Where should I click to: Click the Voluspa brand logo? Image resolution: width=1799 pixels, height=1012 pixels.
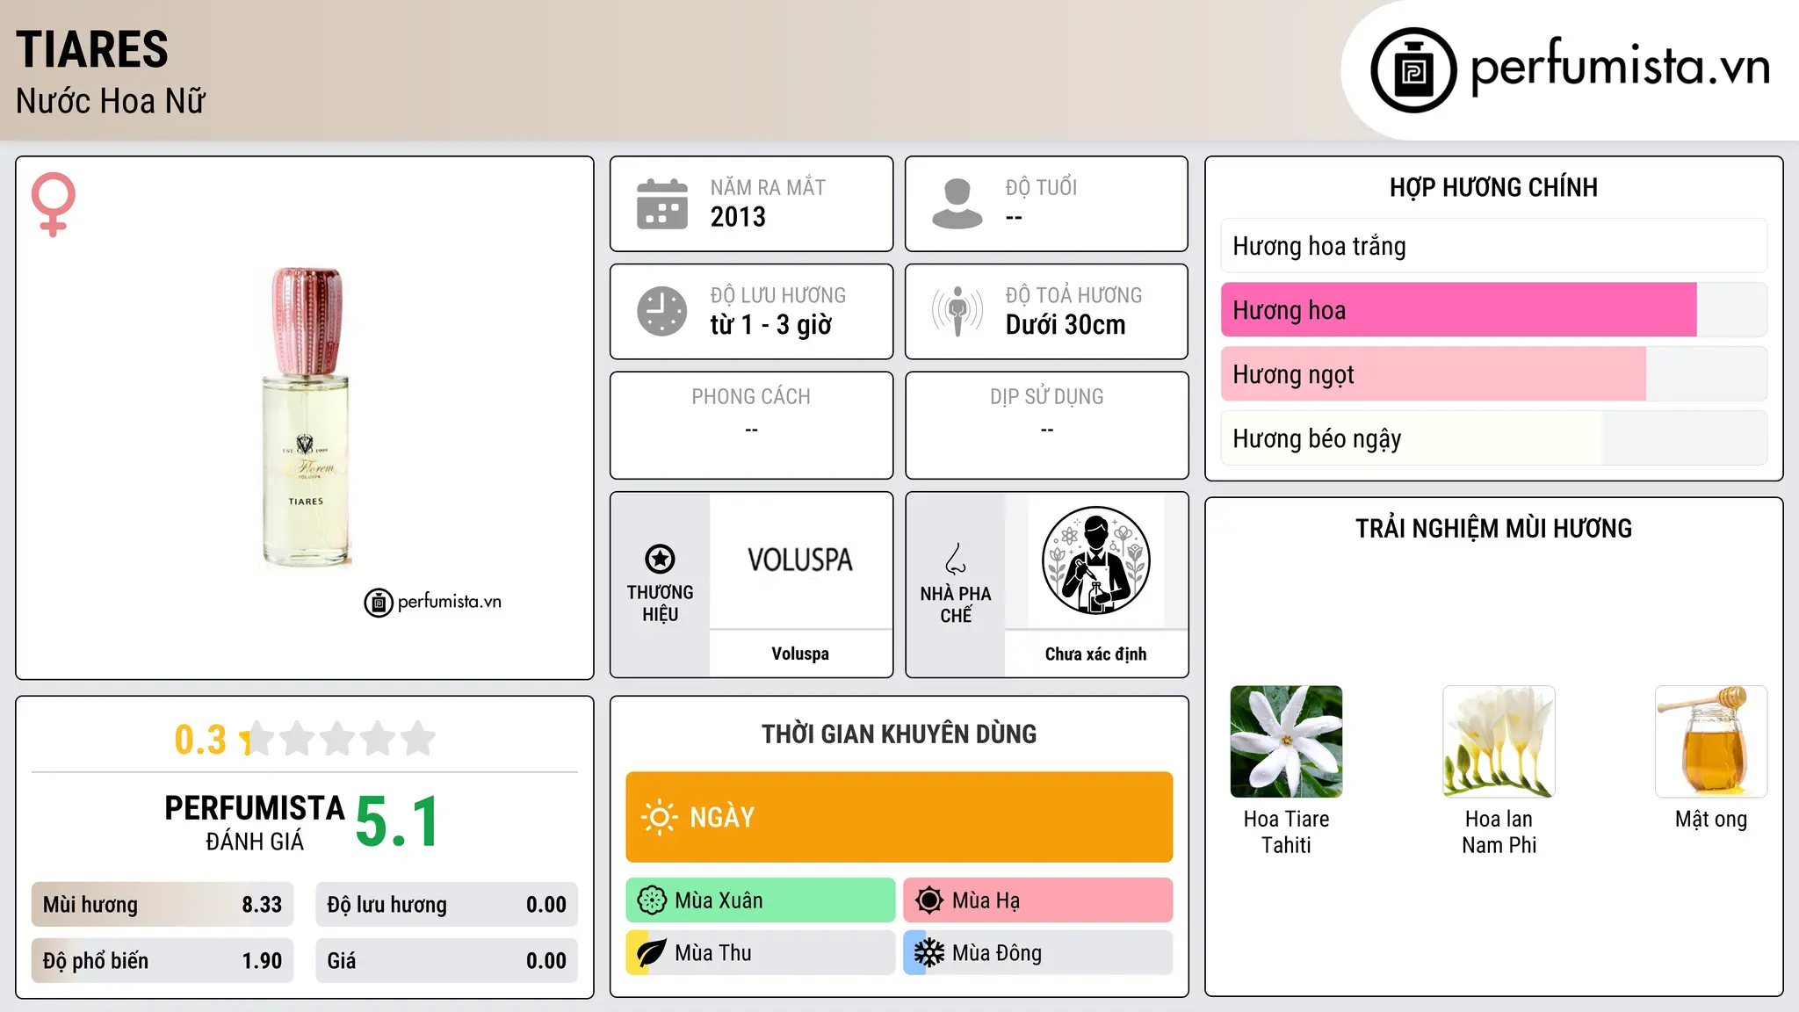pos(800,560)
